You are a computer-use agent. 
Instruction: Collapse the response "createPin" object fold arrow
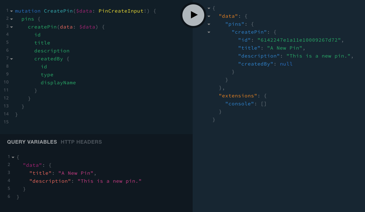coord(209,32)
